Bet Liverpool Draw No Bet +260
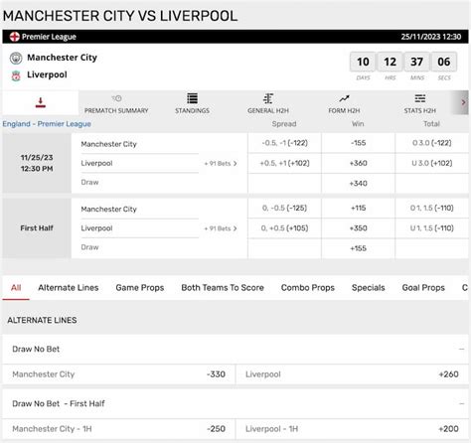This screenshot has width=471, height=443. (x=353, y=374)
